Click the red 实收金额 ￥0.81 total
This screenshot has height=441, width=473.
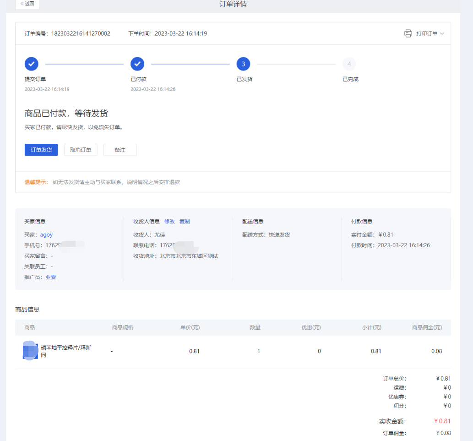point(442,421)
